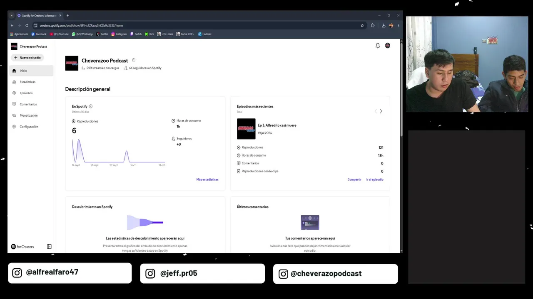533x299 pixels.
Task: Open the Hotmail bookmark
Action: 205,34
